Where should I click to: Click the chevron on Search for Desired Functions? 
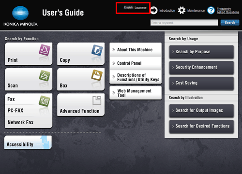pos(173,126)
